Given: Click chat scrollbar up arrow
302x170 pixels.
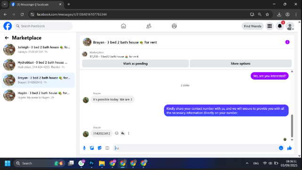Looking at the screenshot, I should click(292, 72).
